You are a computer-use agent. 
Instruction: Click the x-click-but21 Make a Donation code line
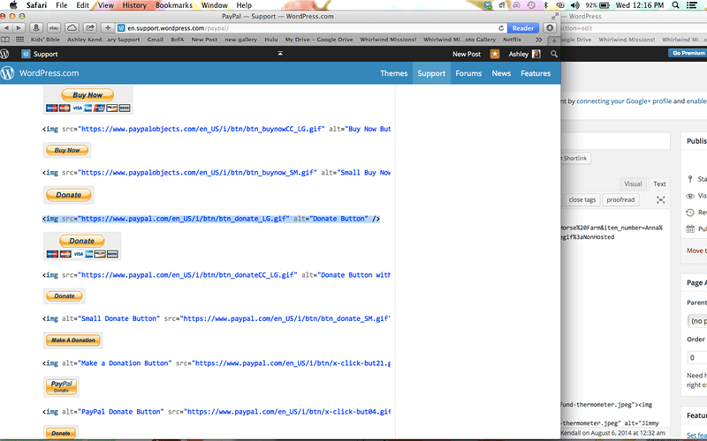coord(217,363)
